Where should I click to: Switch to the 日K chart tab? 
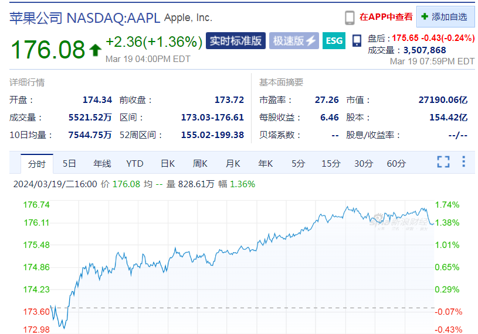[168, 164]
